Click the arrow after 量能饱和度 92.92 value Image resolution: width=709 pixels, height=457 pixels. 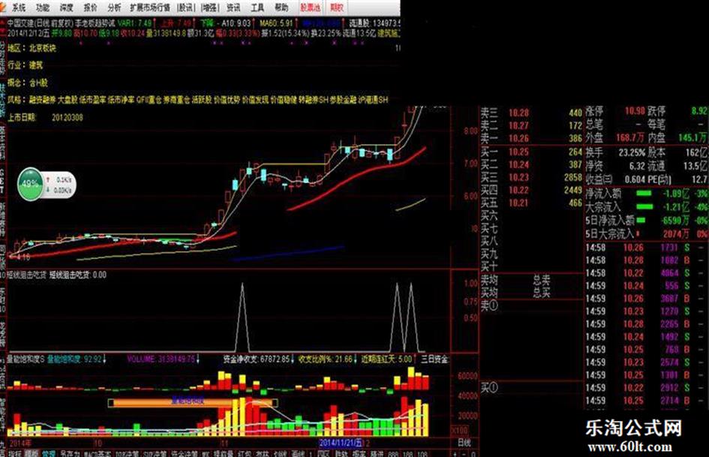pos(105,359)
